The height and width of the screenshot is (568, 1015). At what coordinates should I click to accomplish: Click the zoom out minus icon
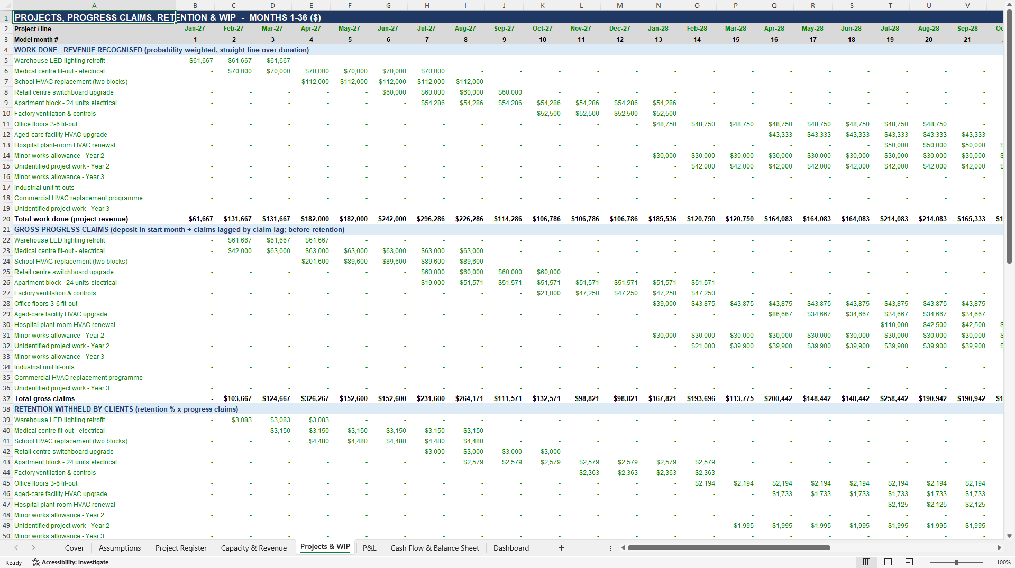tap(925, 562)
